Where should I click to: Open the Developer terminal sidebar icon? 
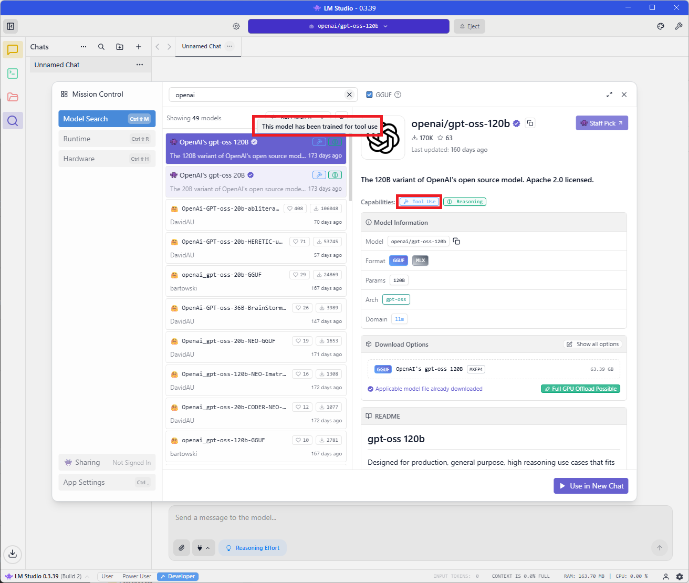tap(13, 74)
